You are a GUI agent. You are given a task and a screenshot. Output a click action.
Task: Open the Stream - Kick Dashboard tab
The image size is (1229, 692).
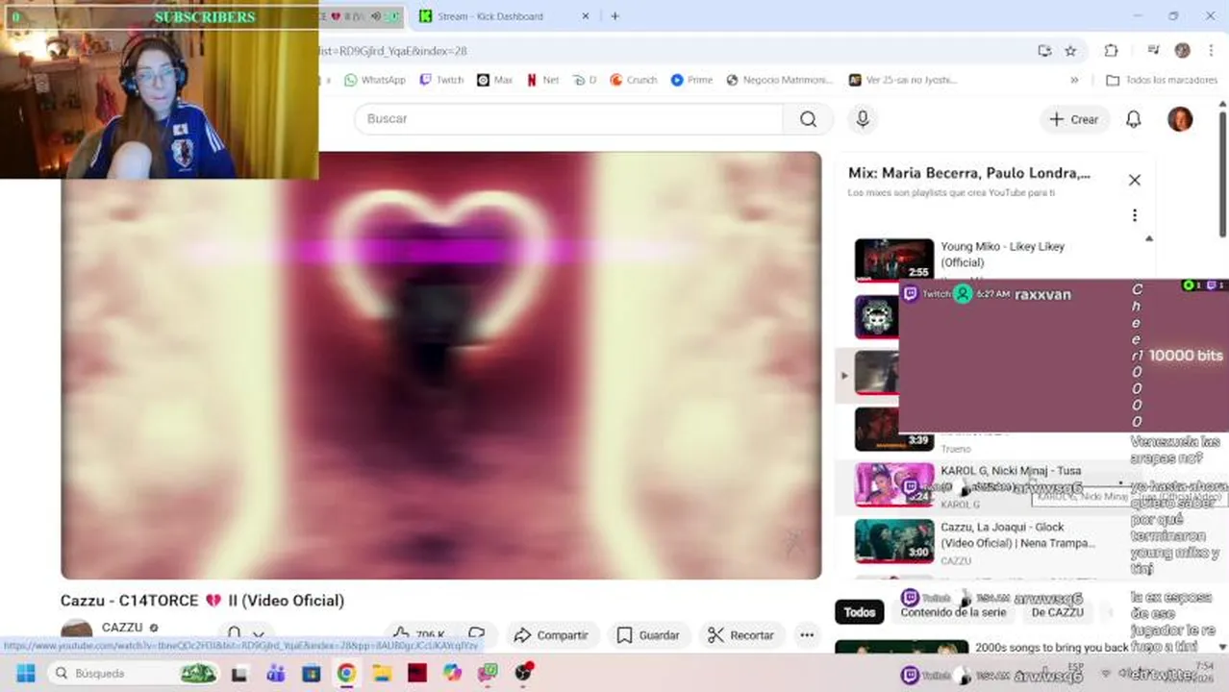point(489,16)
